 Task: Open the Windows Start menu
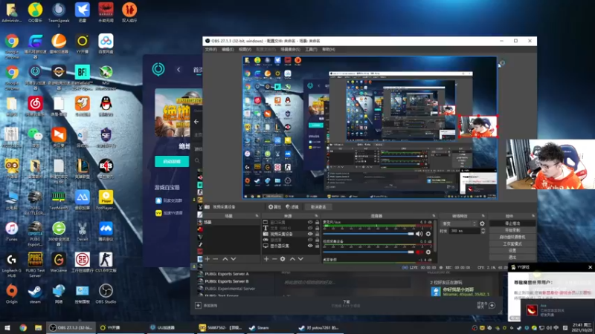tap(7, 327)
